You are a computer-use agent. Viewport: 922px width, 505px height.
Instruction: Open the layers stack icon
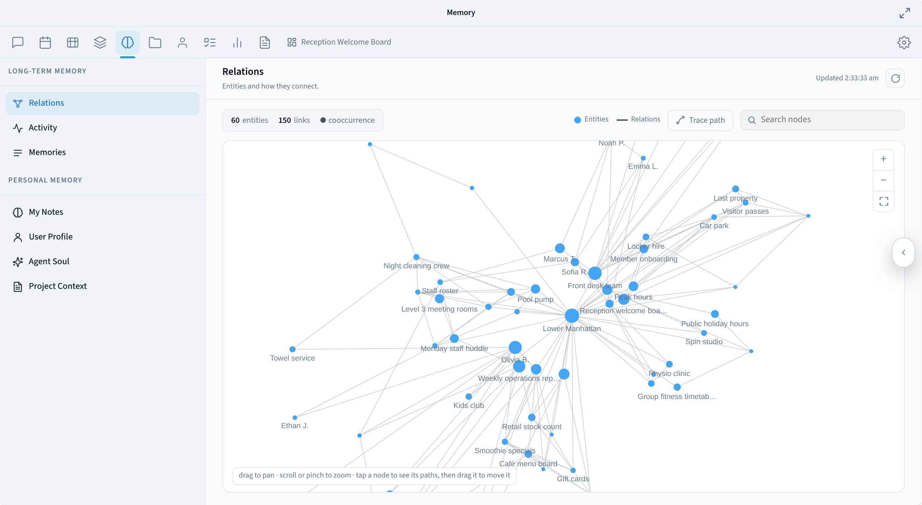click(x=100, y=42)
